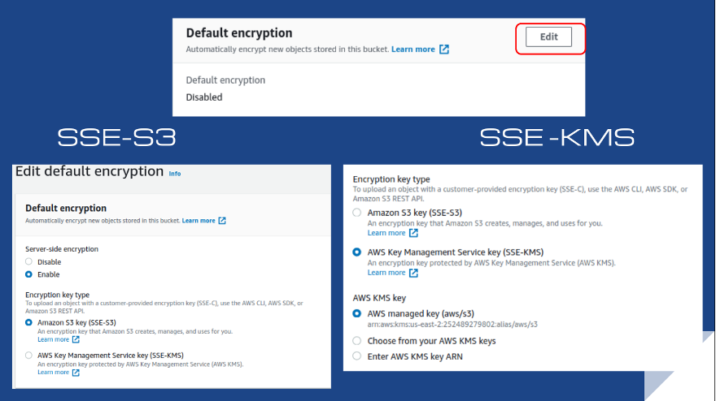The image size is (716, 401).
Task: Select Amazon S3 key (SSE-S3) in right panel
Action: pos(357,212)
